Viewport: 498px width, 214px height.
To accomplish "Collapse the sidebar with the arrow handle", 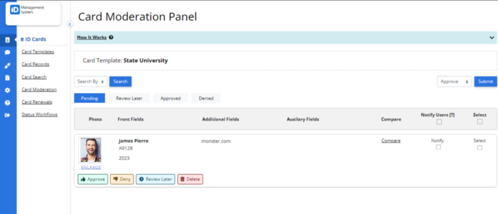I will (x=70, y=24).
